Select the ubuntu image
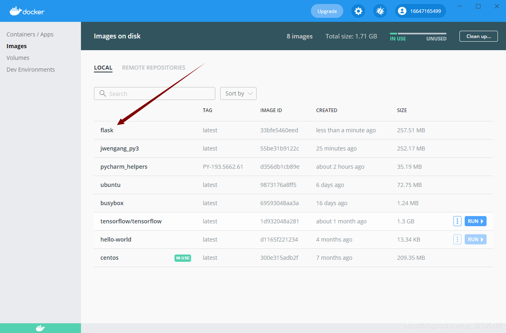Viewport: 506px width, 333px height. coord(111,185)
